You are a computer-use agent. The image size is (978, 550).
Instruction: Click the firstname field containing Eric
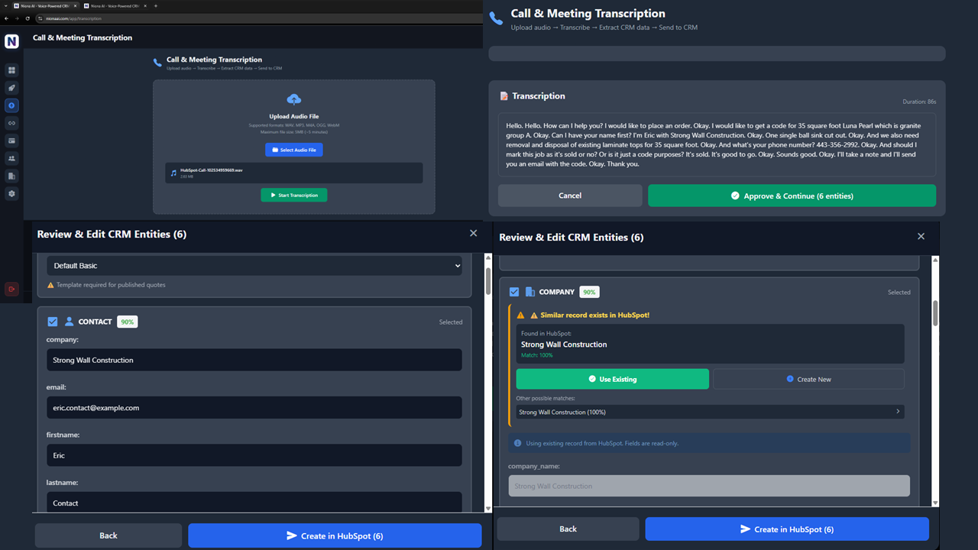click(x=254, y=455)
